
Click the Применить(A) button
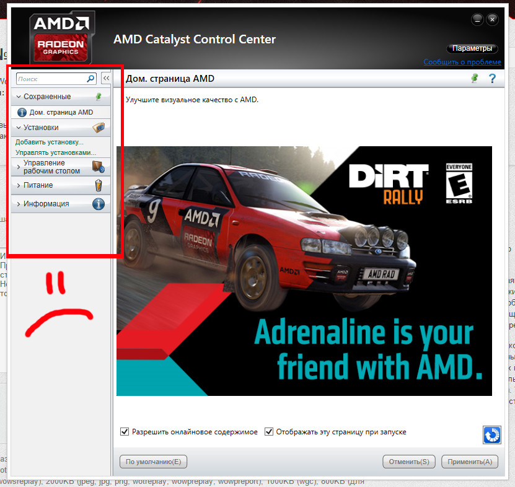(470, 462)
